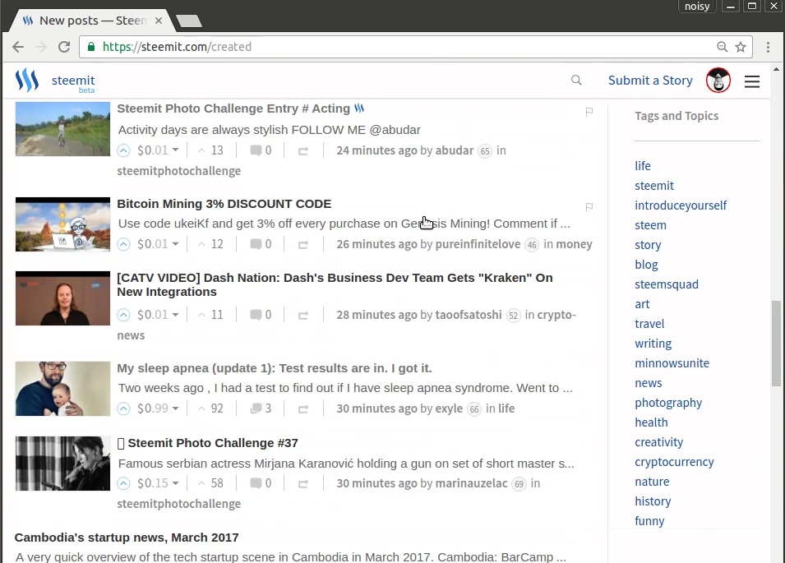Visit author pureinfinitelove's profile

click(478, 244)
